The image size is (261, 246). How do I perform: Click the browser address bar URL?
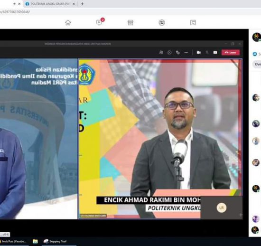[x=15, y=12]
